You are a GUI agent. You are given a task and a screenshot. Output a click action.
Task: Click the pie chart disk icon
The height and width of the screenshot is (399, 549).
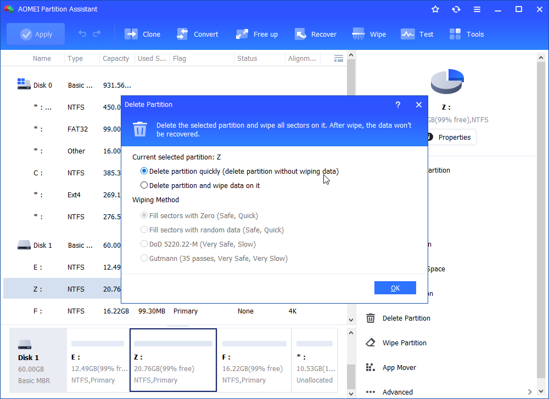[447, 81]
